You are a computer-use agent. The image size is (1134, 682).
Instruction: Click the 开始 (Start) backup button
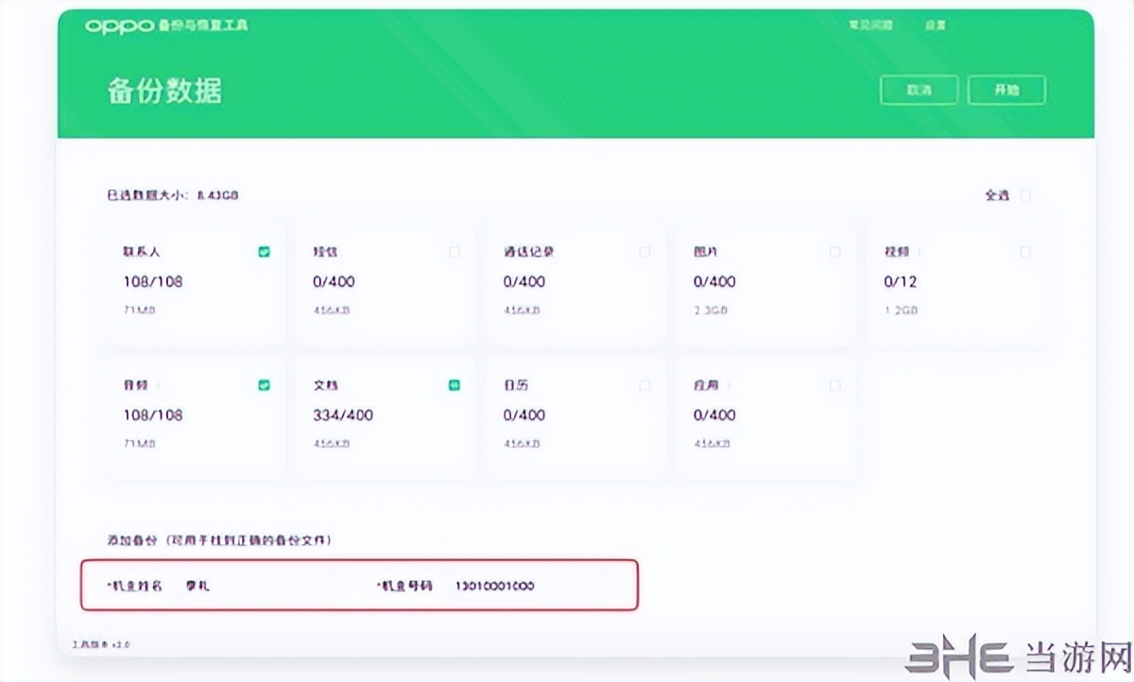(x=1006, y=90)
